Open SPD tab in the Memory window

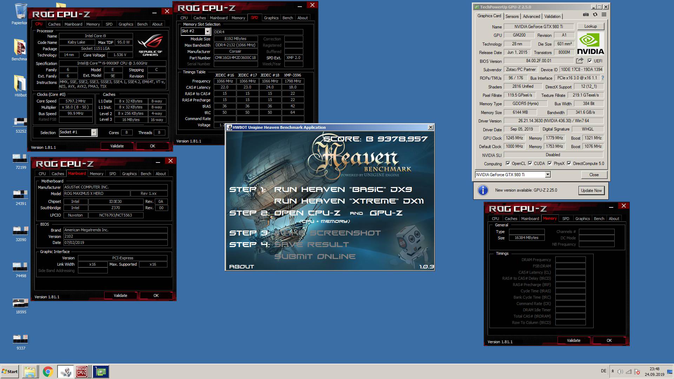(x=566, y=219)
